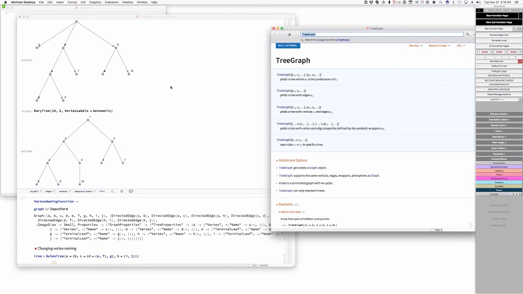This screenshot has width=523, height=294.
Task: Open the 'vertices' suggestion dropdown
Action: coord(69,191)
